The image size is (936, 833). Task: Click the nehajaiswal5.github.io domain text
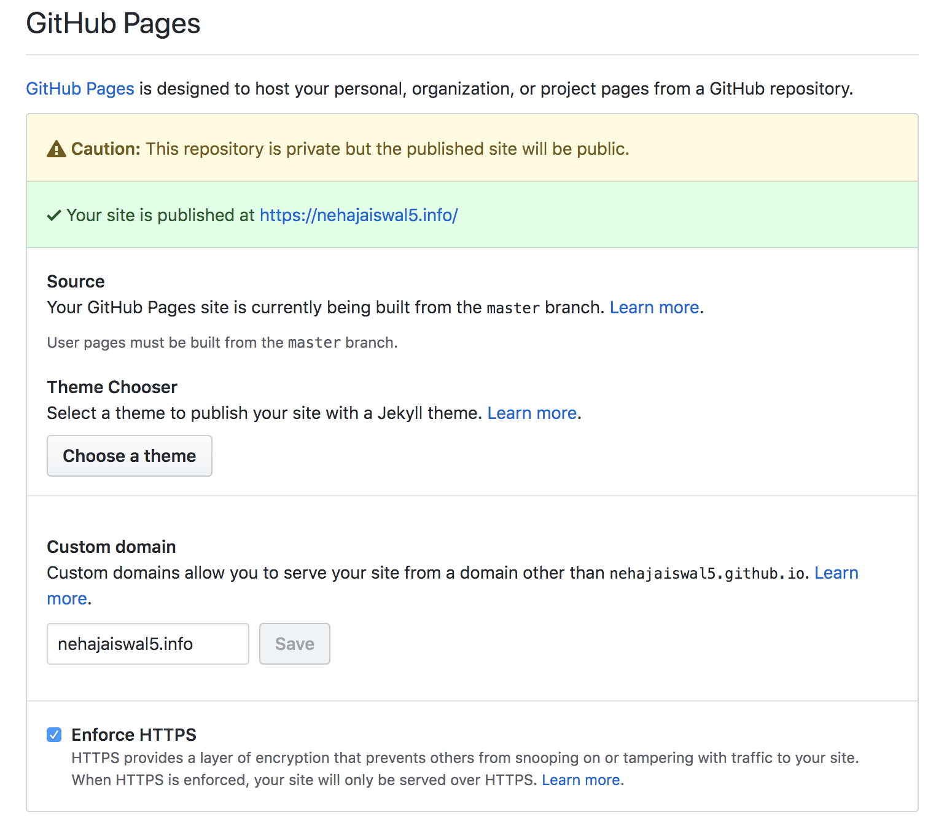point(707,573)
